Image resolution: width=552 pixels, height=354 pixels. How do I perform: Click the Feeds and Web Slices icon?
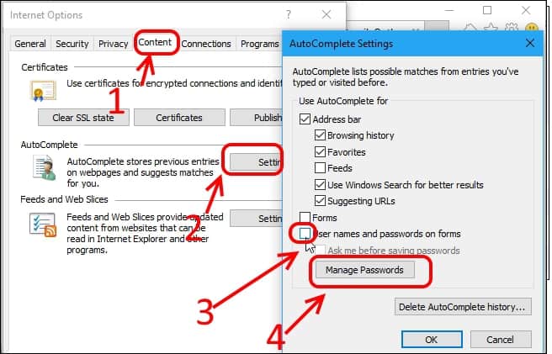[x=40, y=224]
